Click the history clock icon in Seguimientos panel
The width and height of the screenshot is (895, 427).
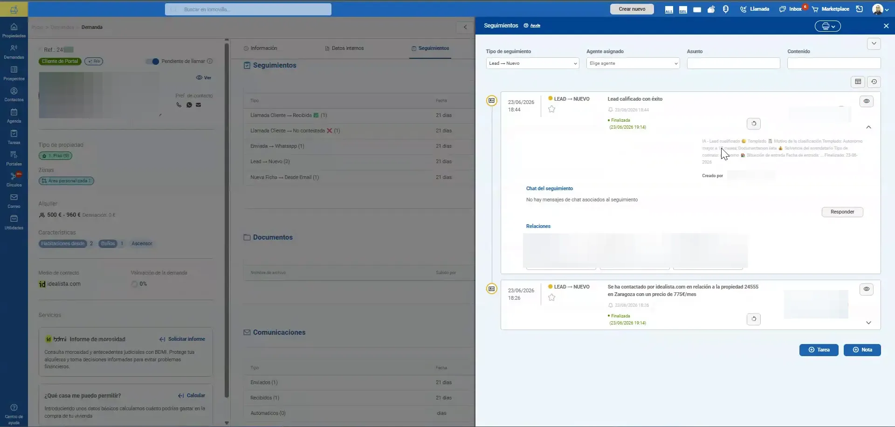point(874,82)
